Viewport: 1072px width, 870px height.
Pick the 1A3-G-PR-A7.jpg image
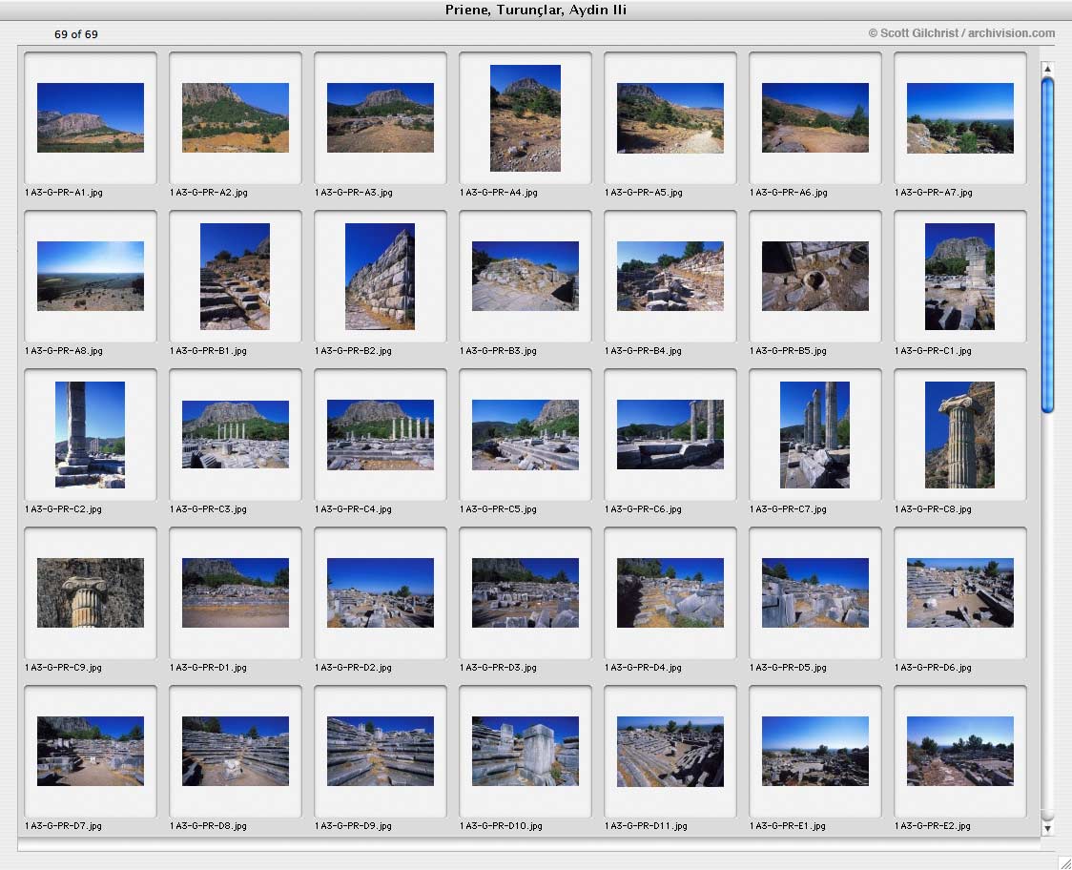959,117
